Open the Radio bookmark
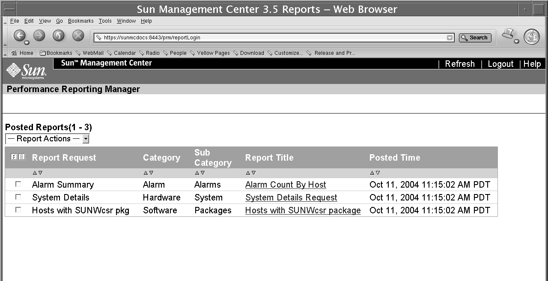The image size is (548, 281). 149,53
